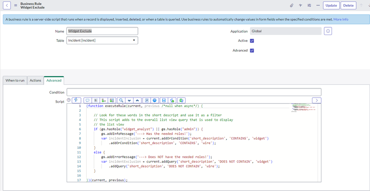Open more options ellipsis menu
Screen dimensions: 370x191
click(318, 6)
